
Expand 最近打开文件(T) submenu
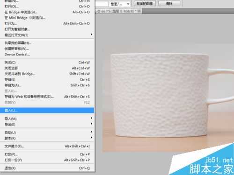(47, 35)
